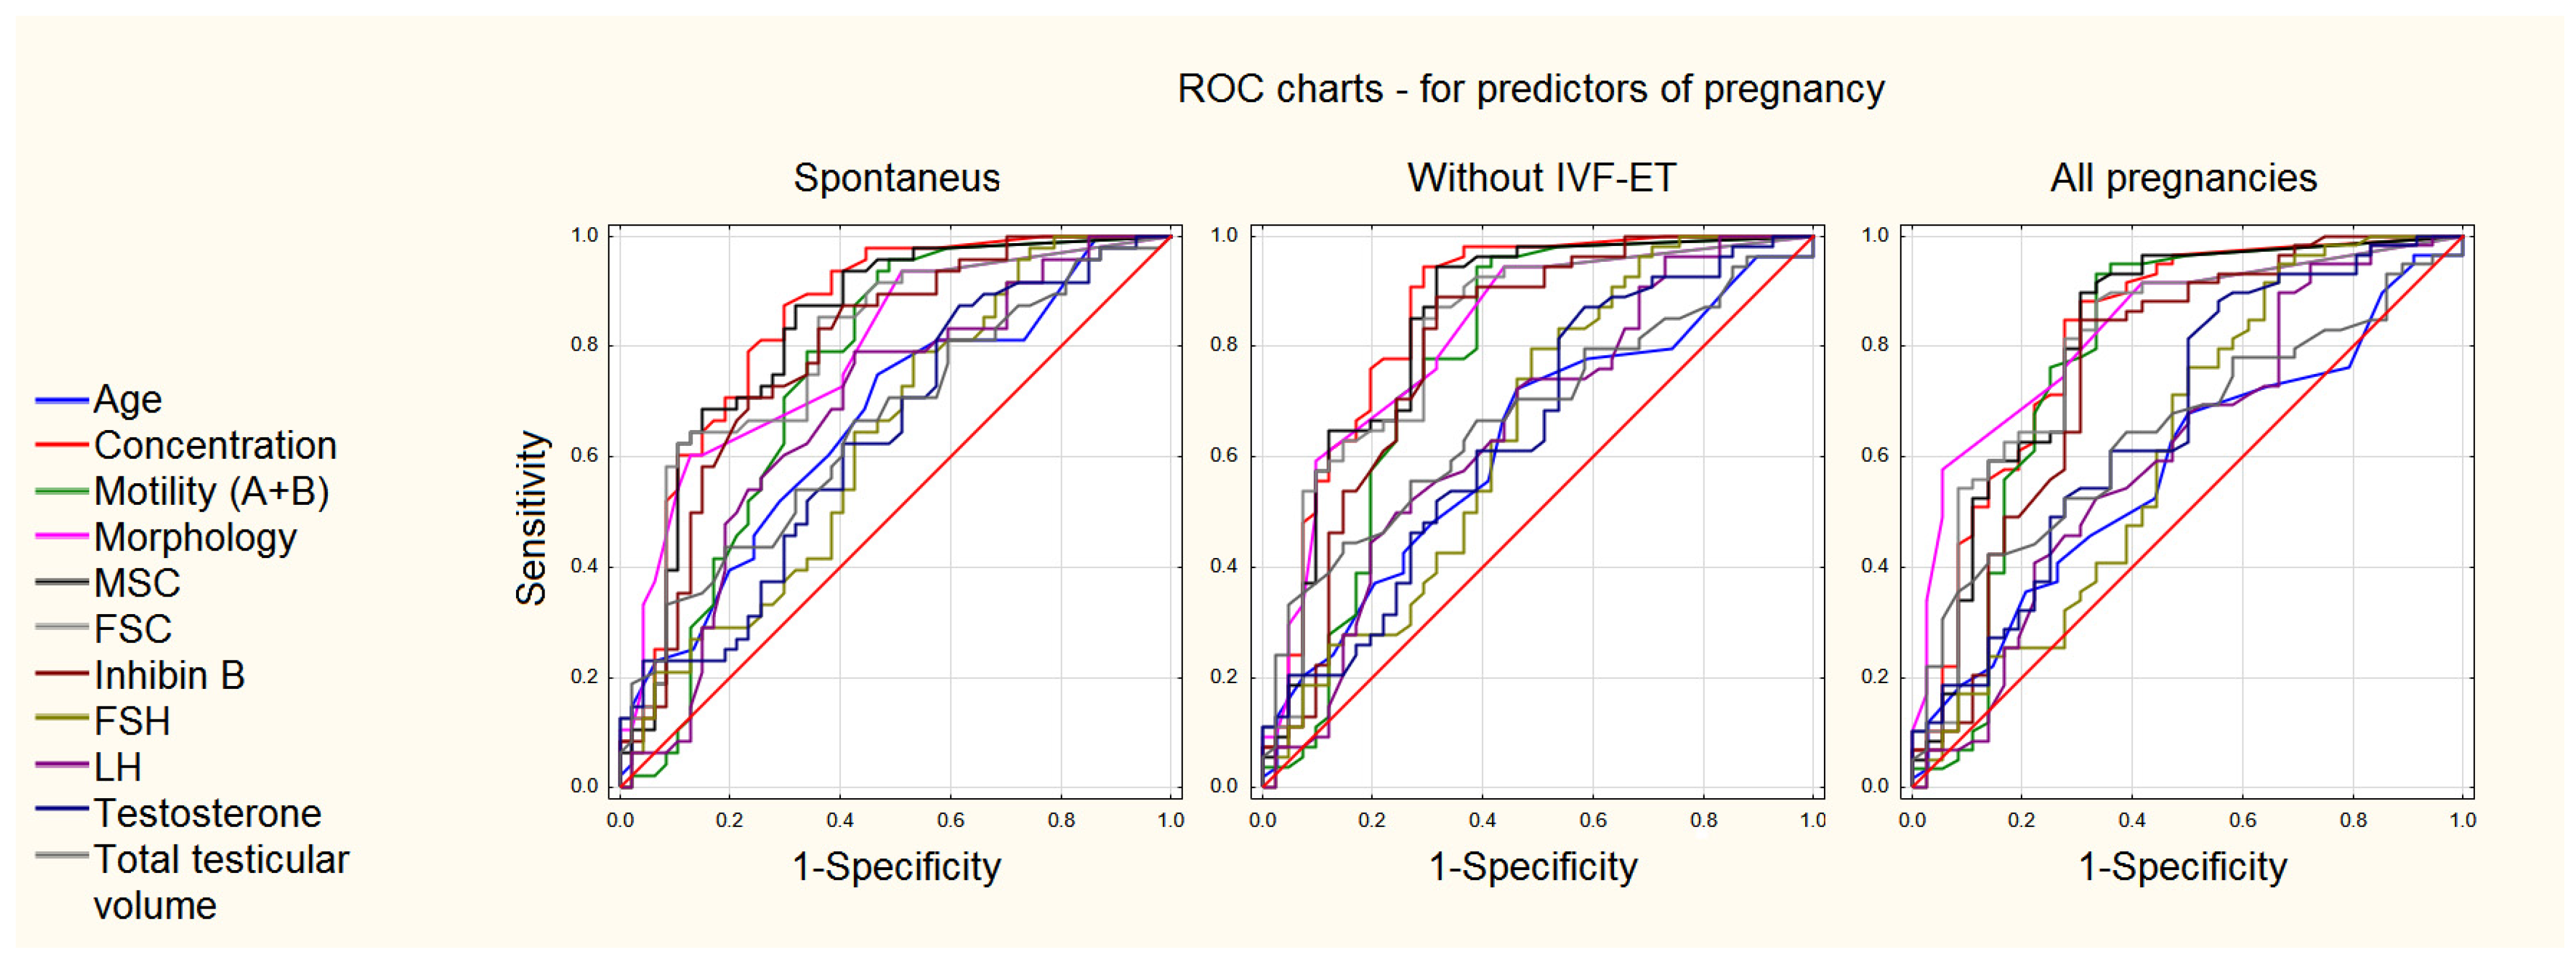Image resolution: width=2576 pixels, height=963 pixels.
Task: Click the olive FSH legend line
Action: pos(62,720)
